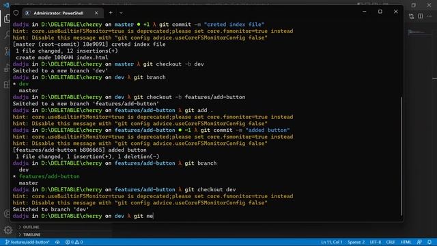The image size is (437, 246).
Task: Restore the VS Code window
Action: [x=414, y=5]
